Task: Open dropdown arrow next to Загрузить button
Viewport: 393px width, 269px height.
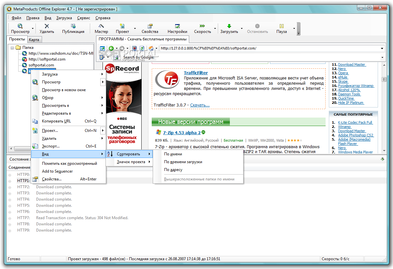Action: (242, 29)
